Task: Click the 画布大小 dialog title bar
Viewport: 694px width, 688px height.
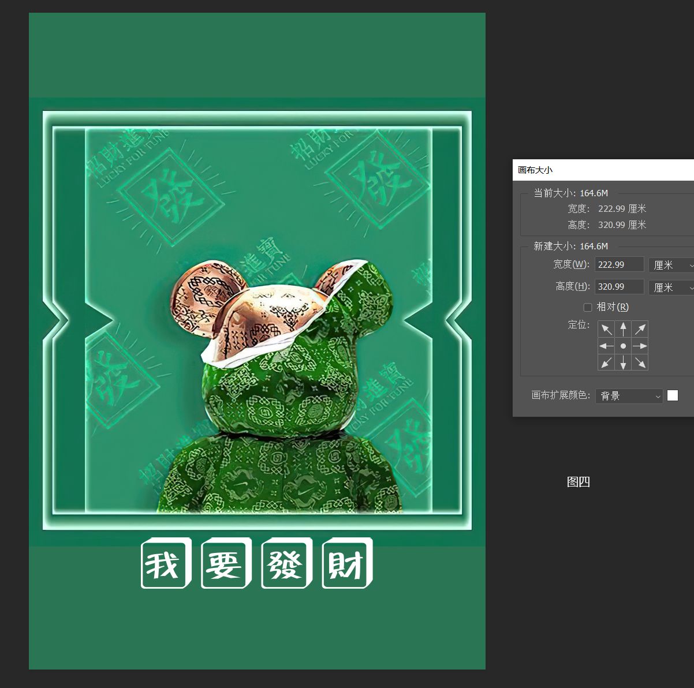Action: coord(603,170)
